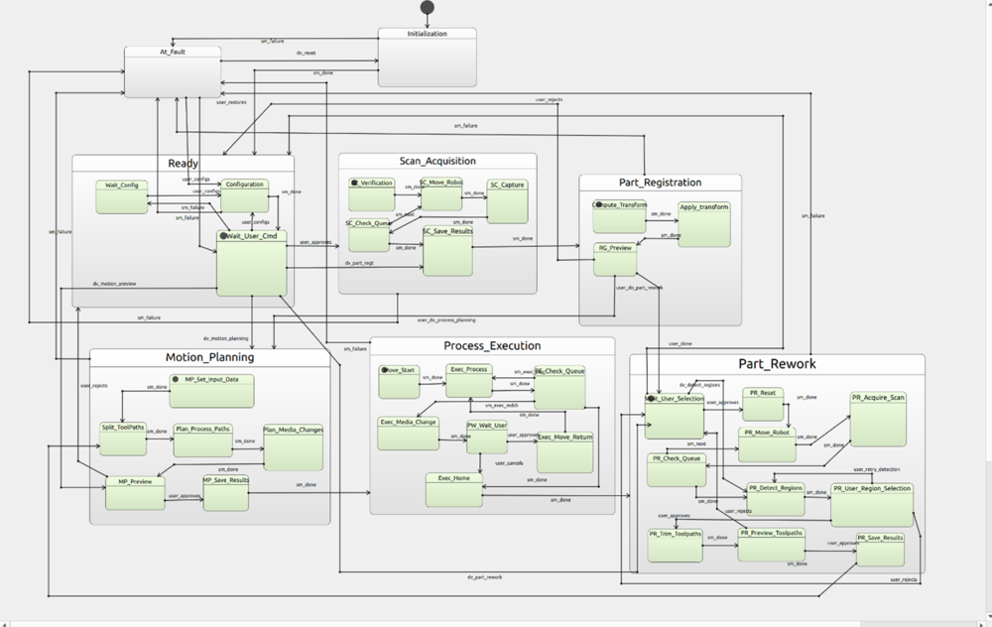
Task: Click the Scan_Acquisition state title
Action: tap(437, 161)
